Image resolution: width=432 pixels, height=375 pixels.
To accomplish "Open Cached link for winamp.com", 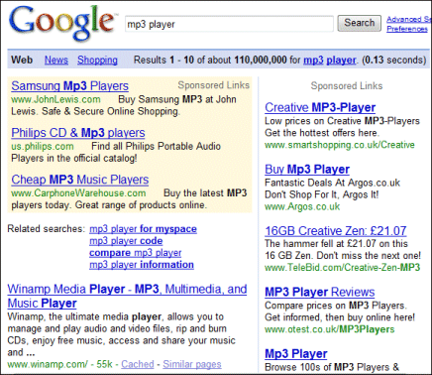I will point(138,364).
